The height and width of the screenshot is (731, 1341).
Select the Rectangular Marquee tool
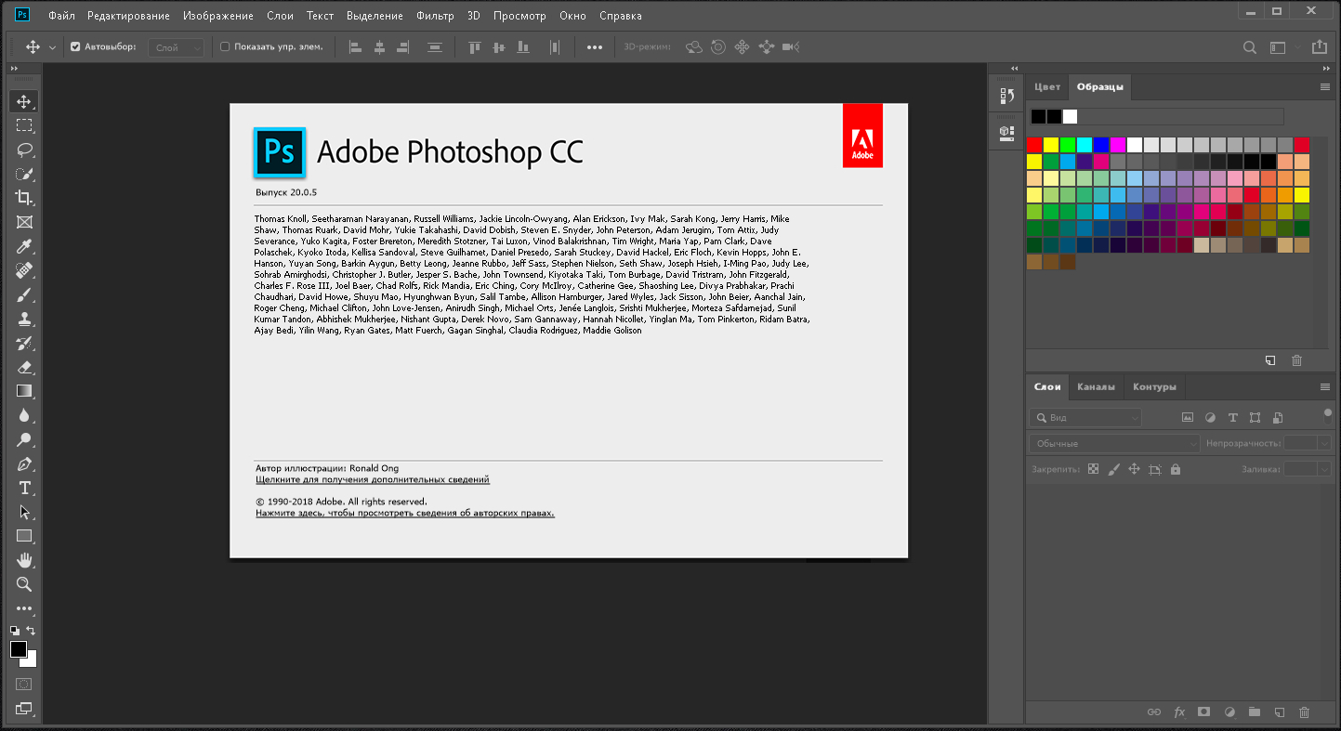[24, 125]
